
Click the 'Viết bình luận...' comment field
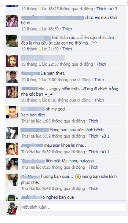[x=73, y=207]
